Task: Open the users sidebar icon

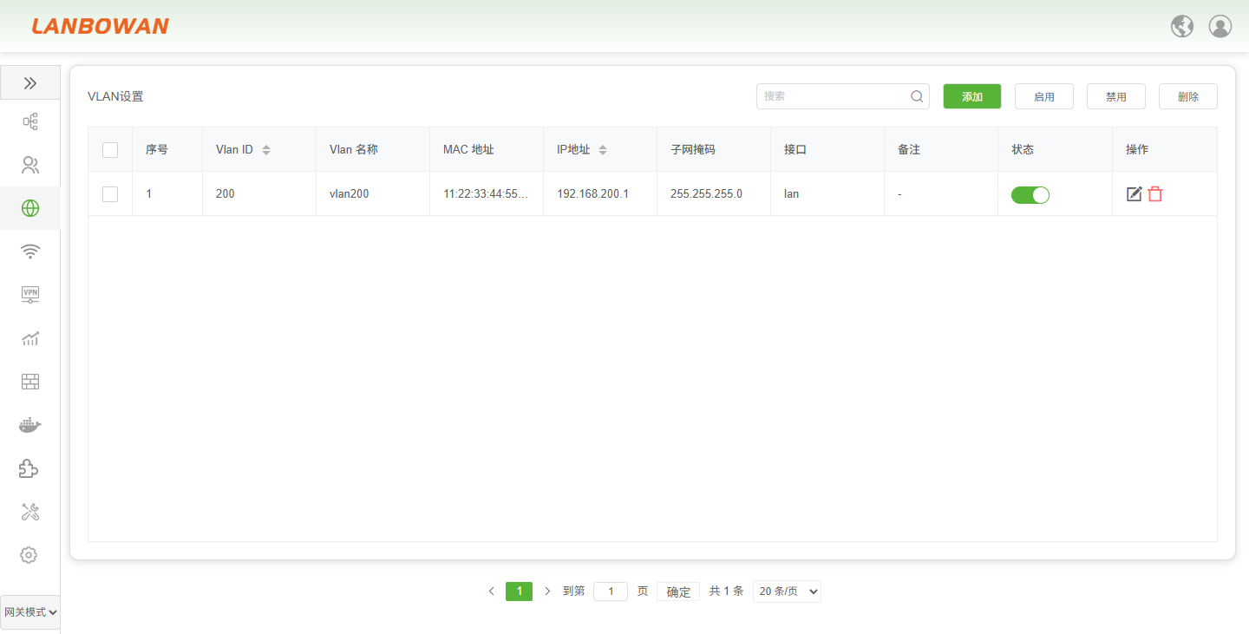Action: [x=30, y=165]
